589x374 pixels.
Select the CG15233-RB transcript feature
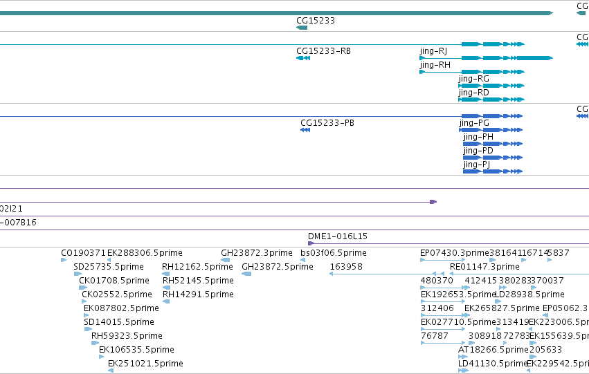(x=303, y=58)
